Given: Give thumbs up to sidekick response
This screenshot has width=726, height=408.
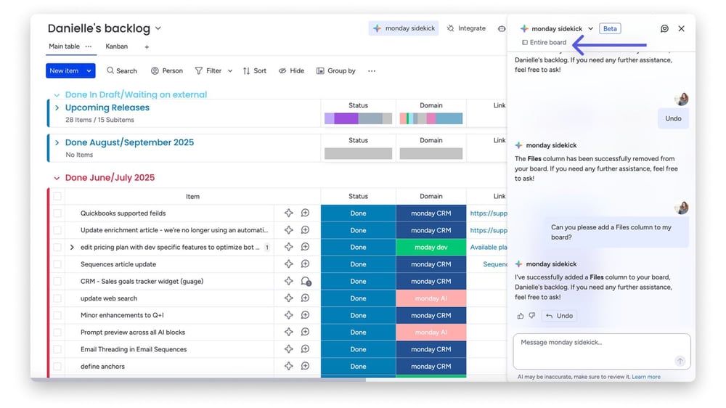Looking at the screenshot, I should click(521, 316).
